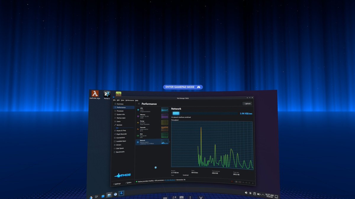Switch to the Task Manager taskbar icon
Viewport: 355px width, 199px height.
click(121, 193)
